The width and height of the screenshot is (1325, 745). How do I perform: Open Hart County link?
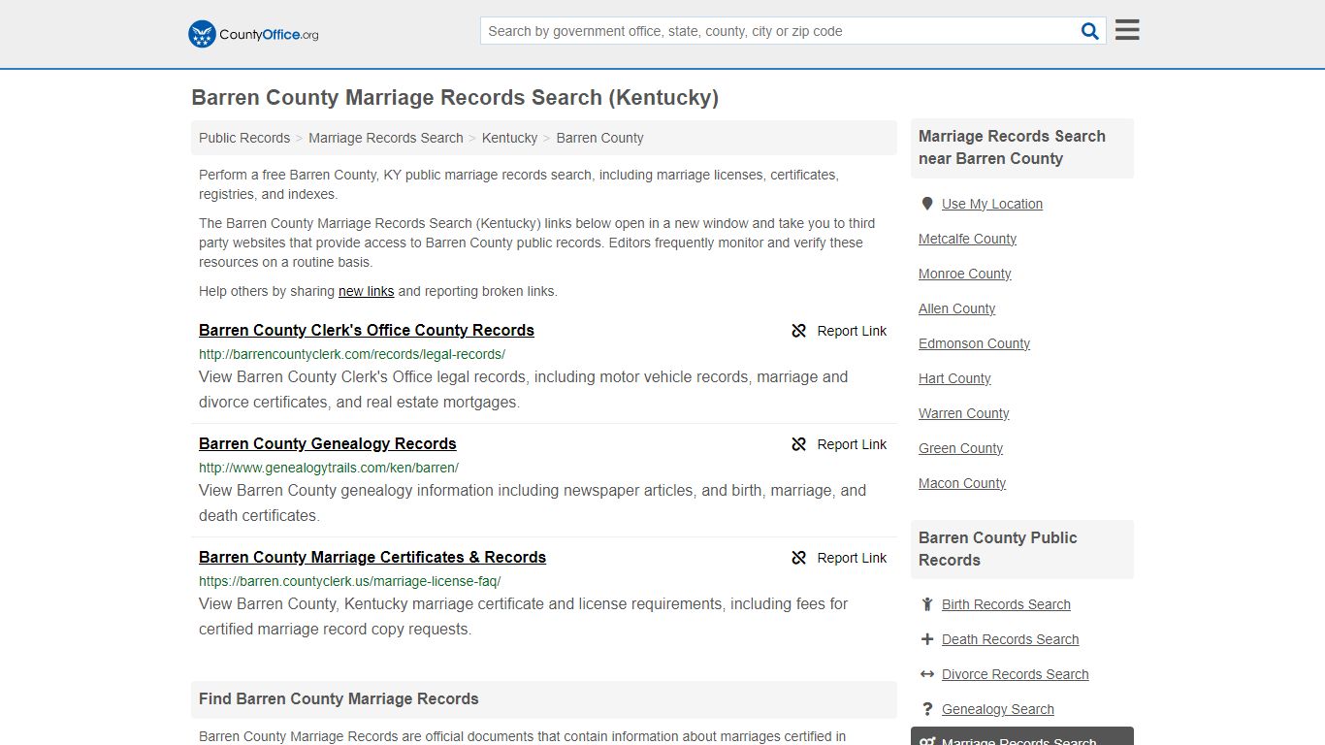pyautogui.click(x=954, y=378)
